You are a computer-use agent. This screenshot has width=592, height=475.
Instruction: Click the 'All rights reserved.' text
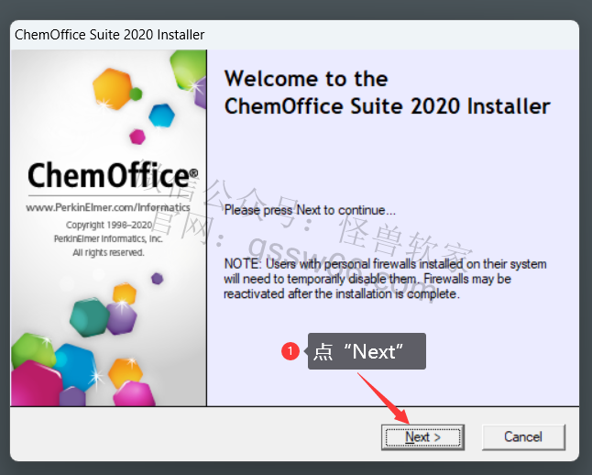pos(108,252)
